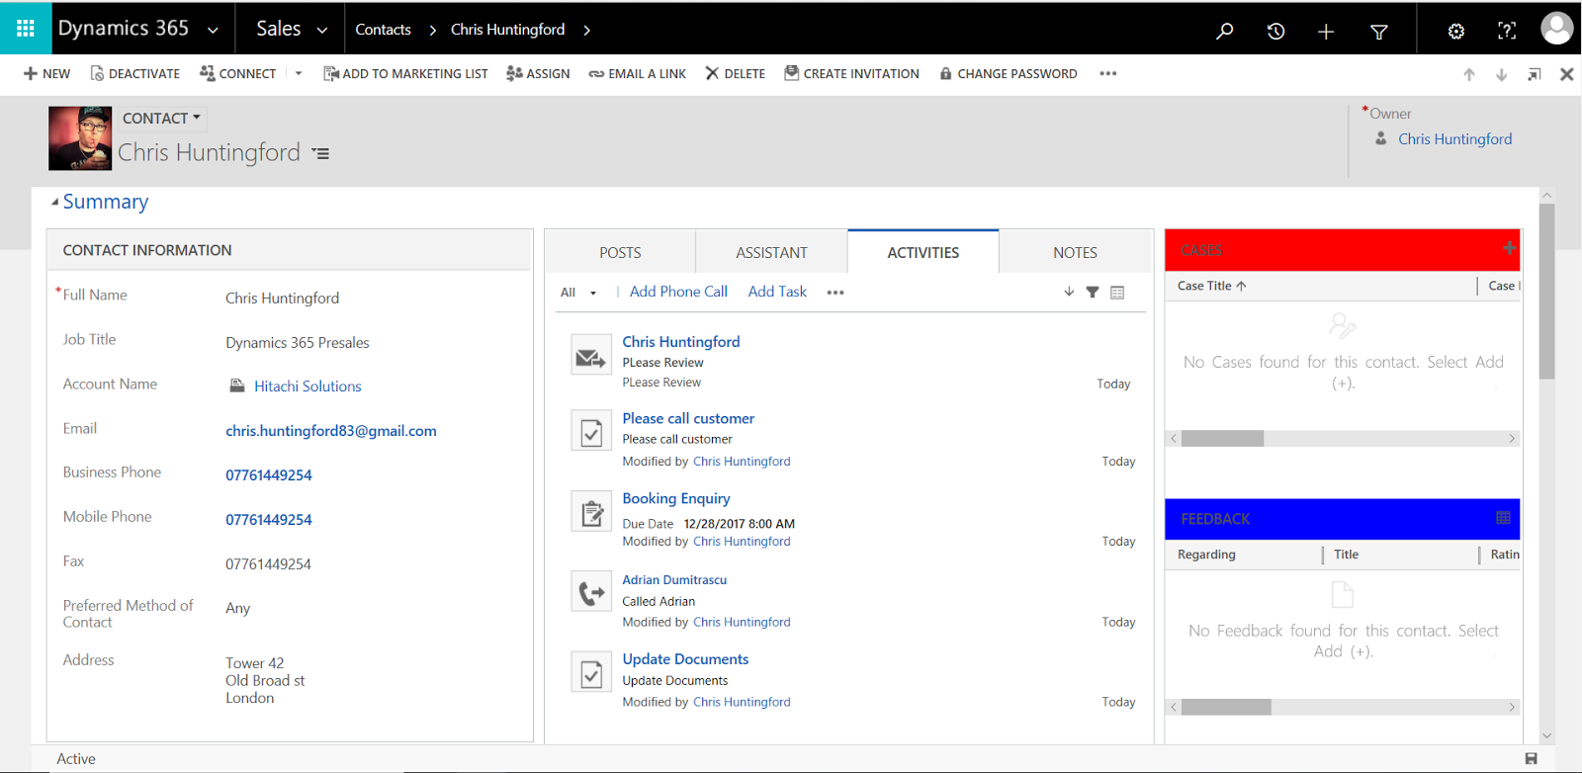Filter activities with funnel icon
Viewport: 1582px width, 773px height.
tap(1093, 292)
